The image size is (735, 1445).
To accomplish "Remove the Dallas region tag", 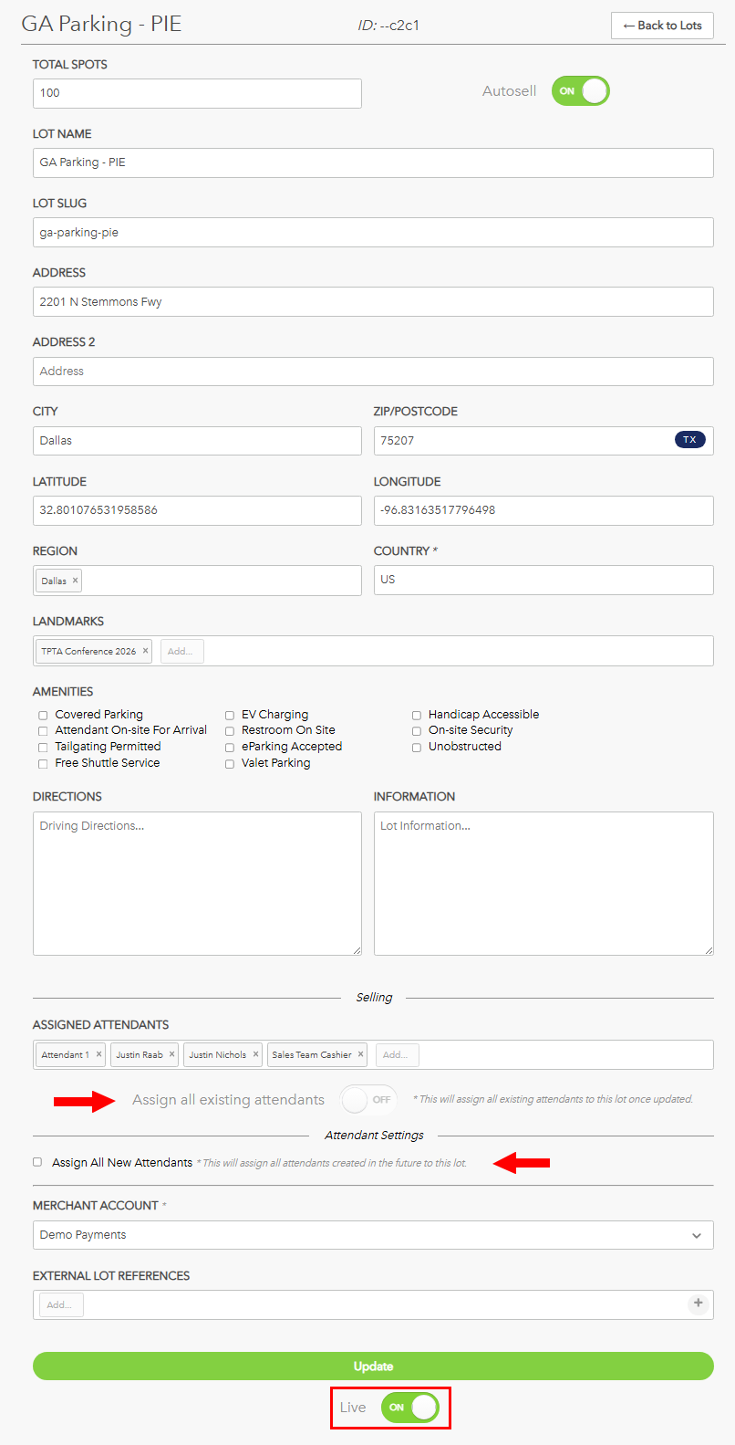I will pyautogui.click(x=76, y=581).
